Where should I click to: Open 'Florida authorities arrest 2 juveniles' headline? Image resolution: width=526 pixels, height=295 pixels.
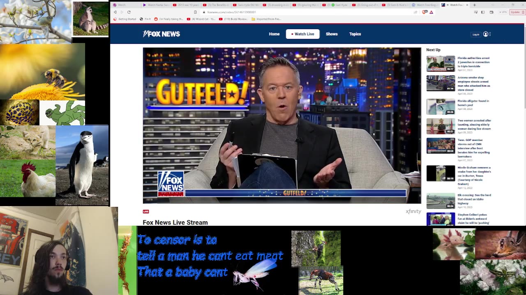(474, 62)
